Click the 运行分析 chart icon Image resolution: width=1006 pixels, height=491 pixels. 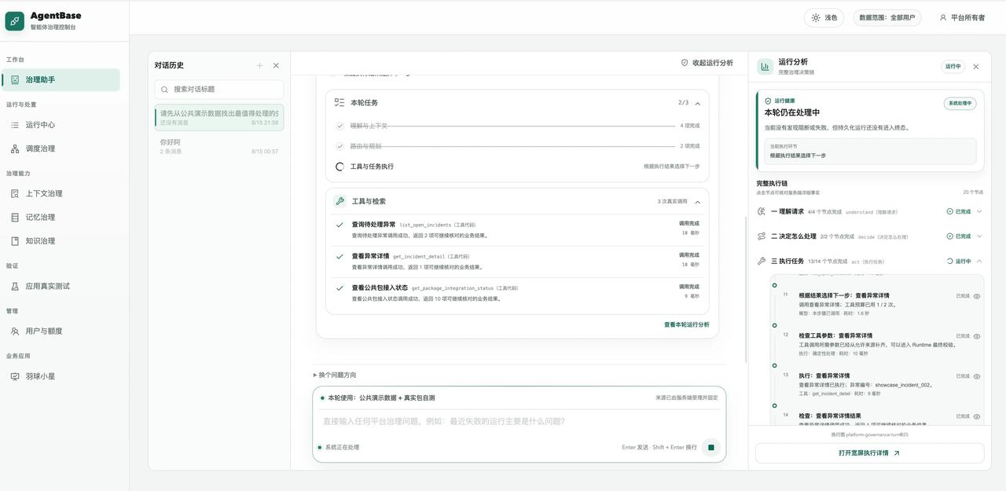pos(765,67)
